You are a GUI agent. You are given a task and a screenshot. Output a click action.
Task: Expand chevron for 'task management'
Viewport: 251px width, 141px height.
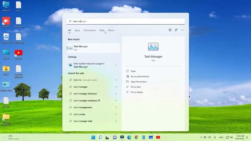pos(116,107)
